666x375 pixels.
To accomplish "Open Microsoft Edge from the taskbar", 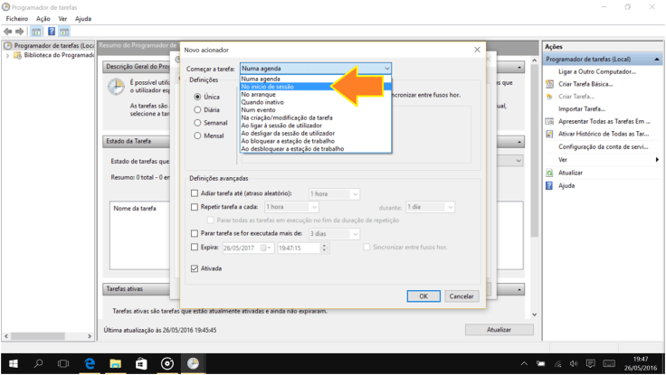I will [x=90, y=363].
